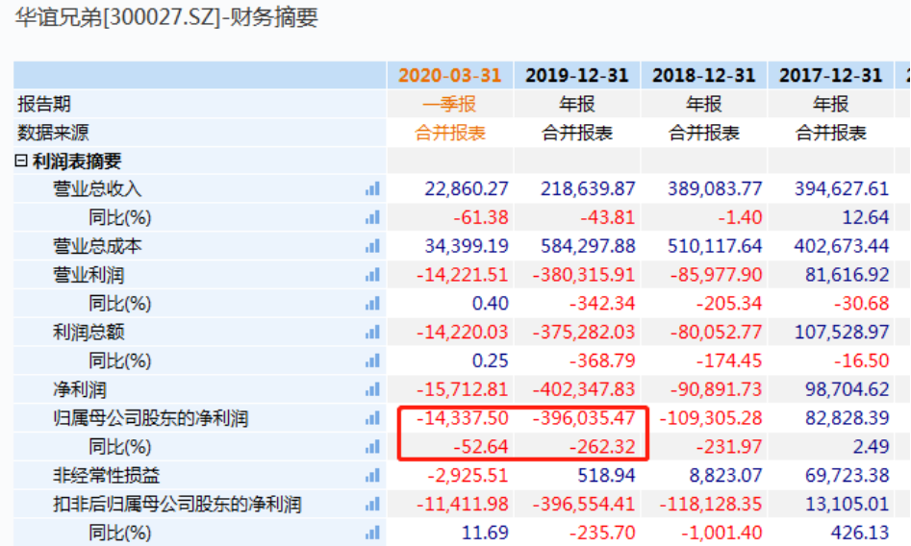911x546 pixels.
Task: Open chart icon for 利润总额 同比(%) row
Action: click(372, 360)
